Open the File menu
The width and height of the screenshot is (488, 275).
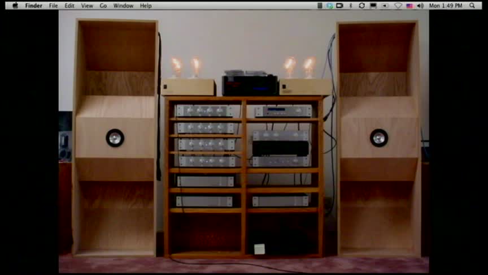pos(53,6)
